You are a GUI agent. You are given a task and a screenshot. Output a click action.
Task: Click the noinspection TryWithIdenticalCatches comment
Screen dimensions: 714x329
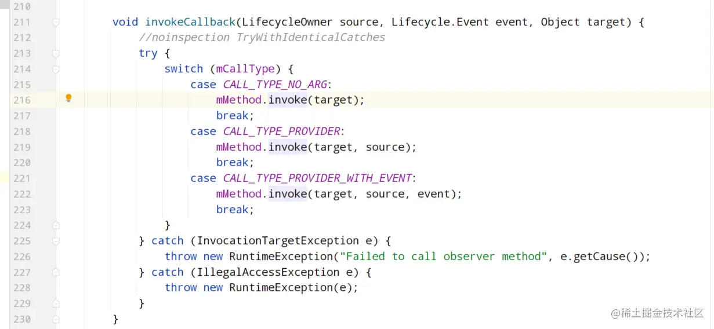pyautogui.click(x=262, y=38)
